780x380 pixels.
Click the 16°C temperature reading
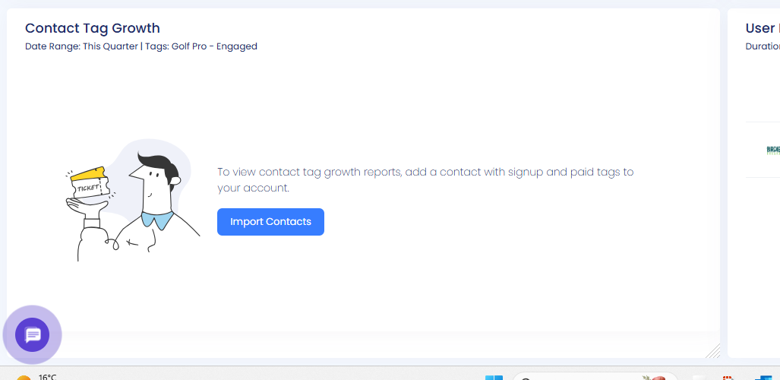point(47,377)
